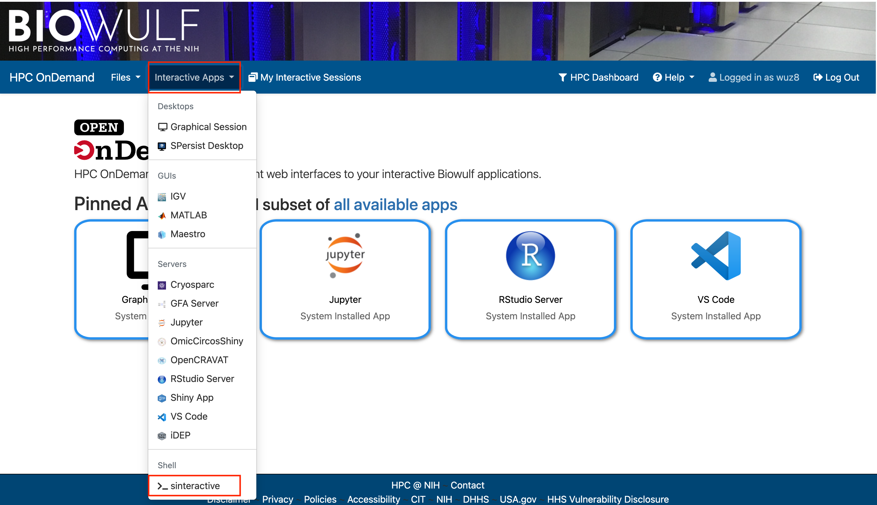Open OpenCRAVAT from the dropdown

pos(202,361)
